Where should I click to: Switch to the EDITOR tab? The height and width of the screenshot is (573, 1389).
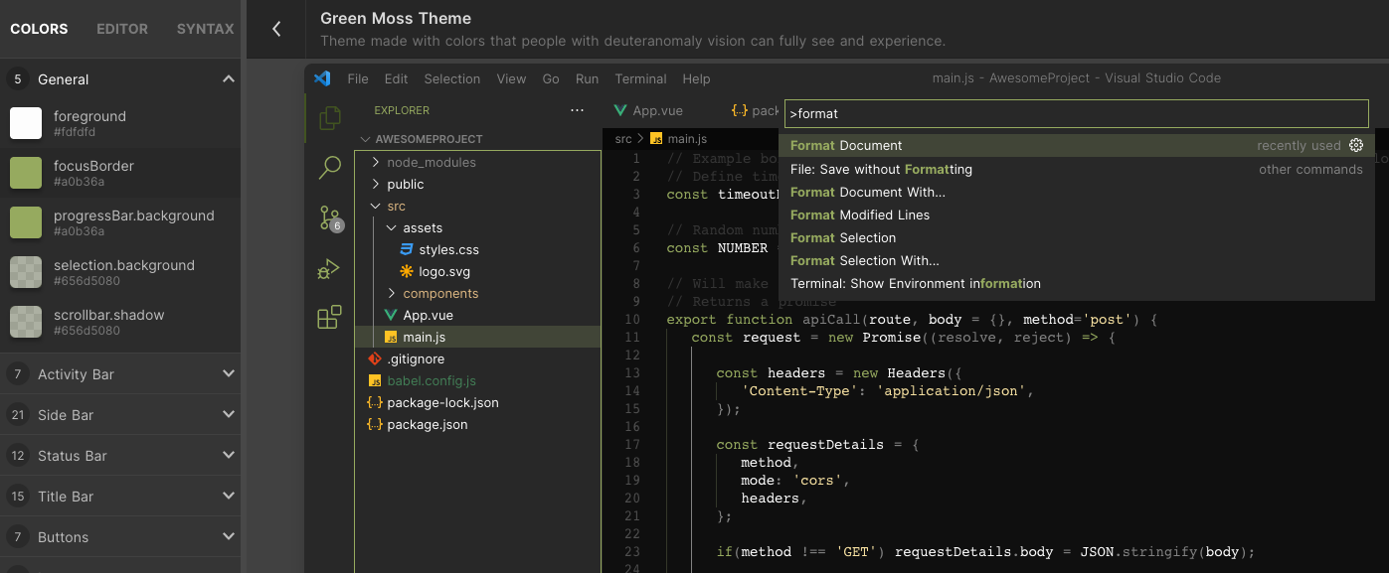tap(122, 29)
